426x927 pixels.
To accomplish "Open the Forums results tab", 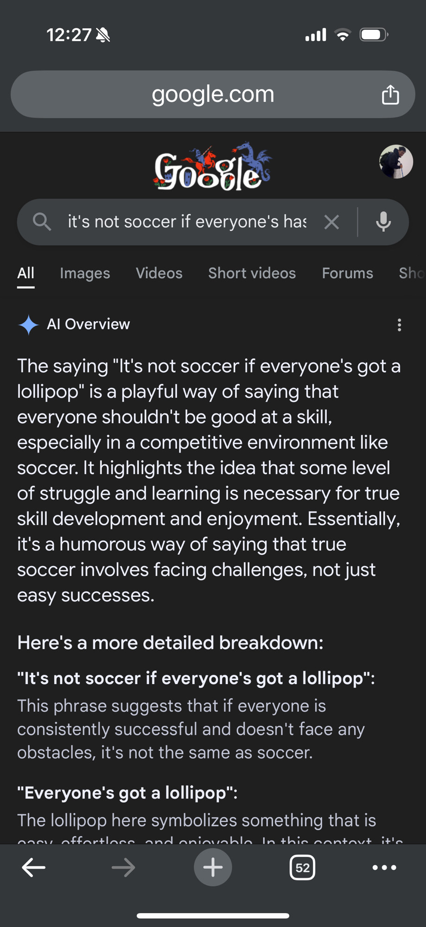I will pos(347,273).
